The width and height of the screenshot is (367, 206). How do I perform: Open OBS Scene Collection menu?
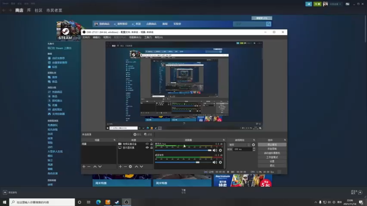tap(135, 38)
